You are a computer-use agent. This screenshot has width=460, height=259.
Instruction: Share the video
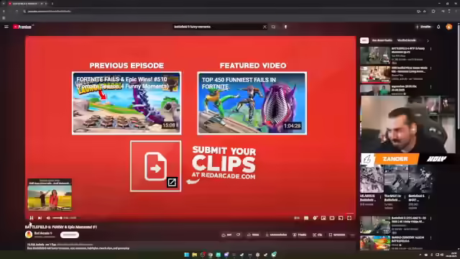[x=253, y=235]
